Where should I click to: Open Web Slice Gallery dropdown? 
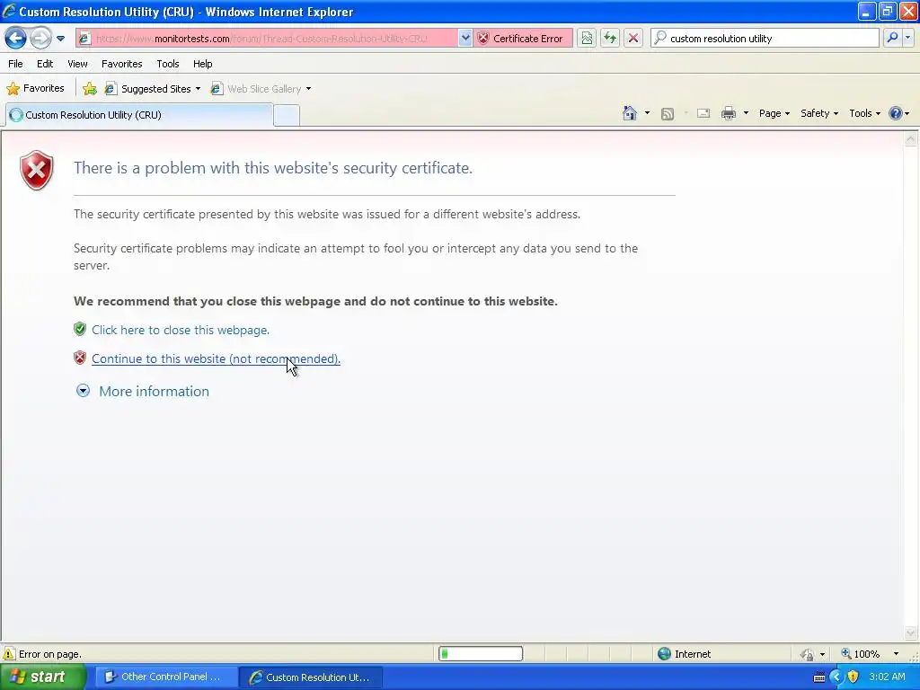coord(261,89)
